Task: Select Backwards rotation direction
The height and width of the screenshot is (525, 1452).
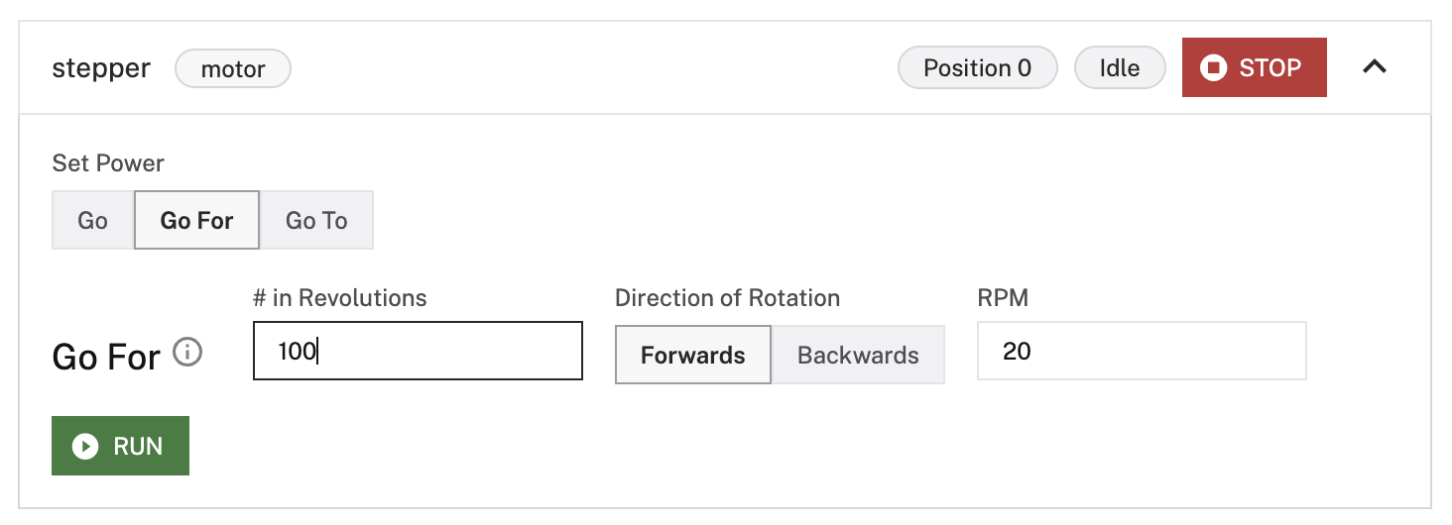Action: click(858, 355)
